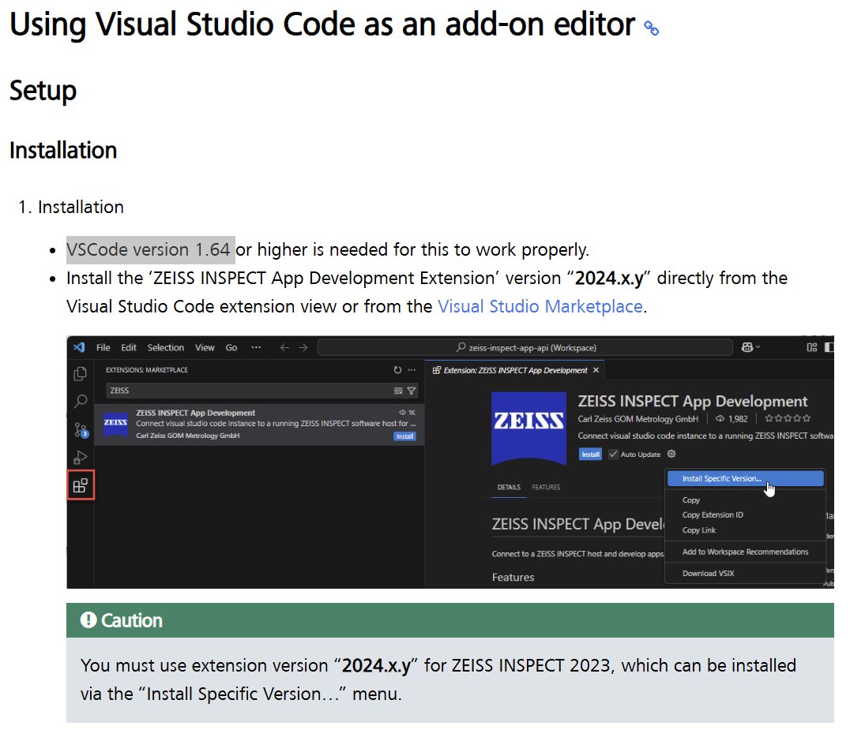Click the Search magnifier in activity bar
The height and width of the screenshot is (741, 865).
[80, 402]
